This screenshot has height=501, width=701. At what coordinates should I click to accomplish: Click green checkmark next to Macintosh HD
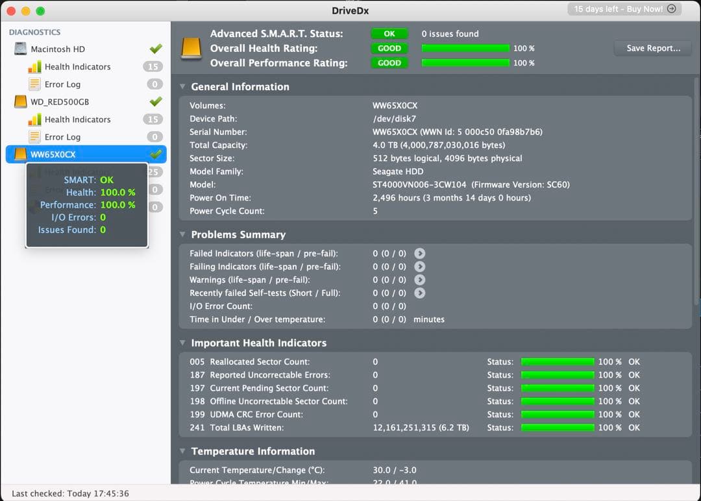[156, 48]
